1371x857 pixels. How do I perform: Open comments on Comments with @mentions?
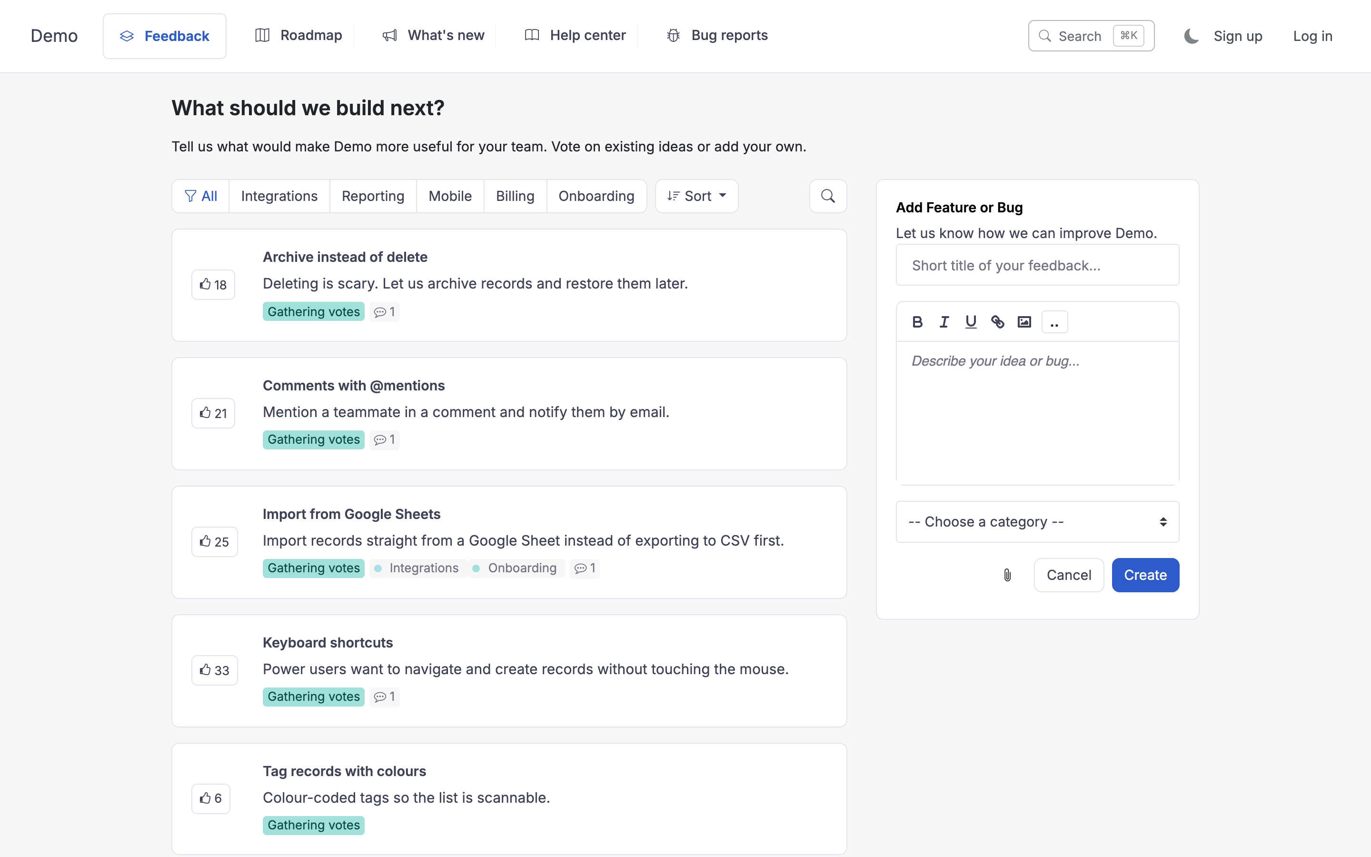point(385,440)
